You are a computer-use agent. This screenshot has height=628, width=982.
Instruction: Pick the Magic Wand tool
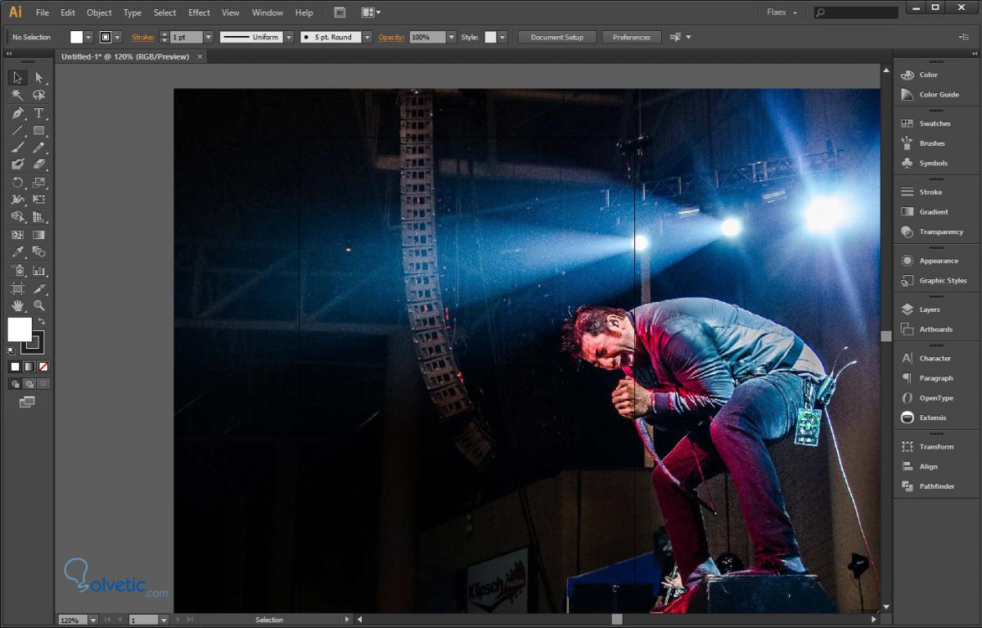(17, 95)
